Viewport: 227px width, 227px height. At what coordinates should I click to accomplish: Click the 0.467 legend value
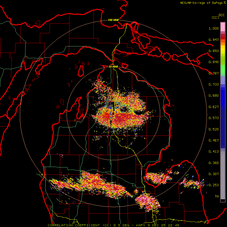[x=214, y=140]
